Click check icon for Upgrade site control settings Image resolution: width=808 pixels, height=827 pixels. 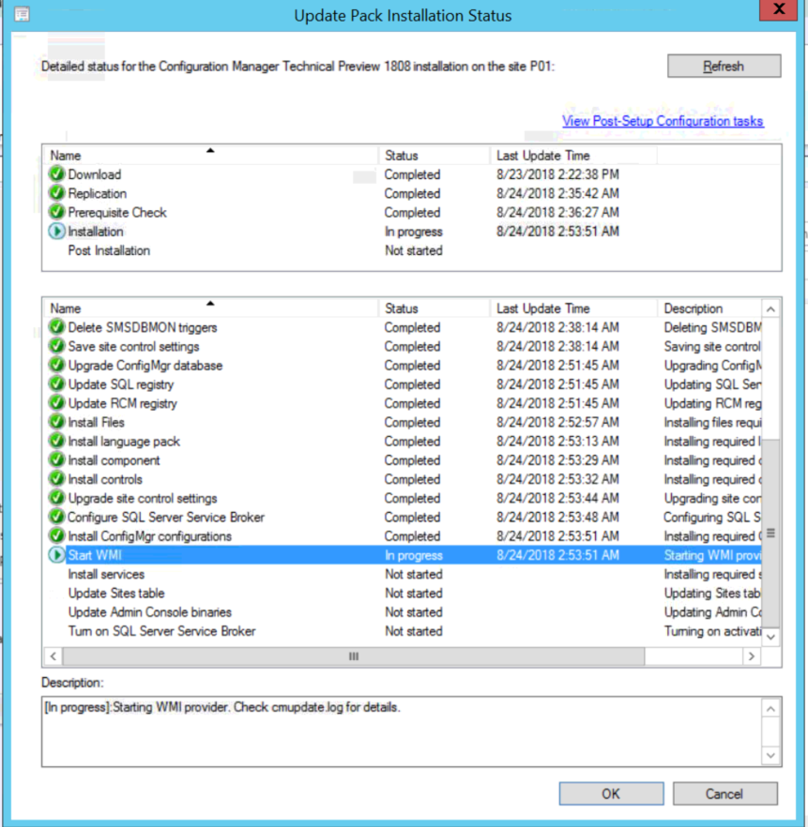click(x=56, y=498)
